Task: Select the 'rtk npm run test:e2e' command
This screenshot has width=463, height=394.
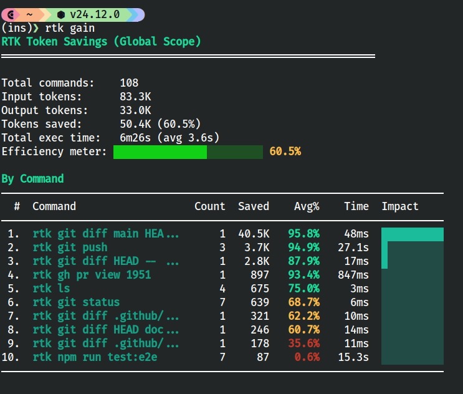Action: 95,357
